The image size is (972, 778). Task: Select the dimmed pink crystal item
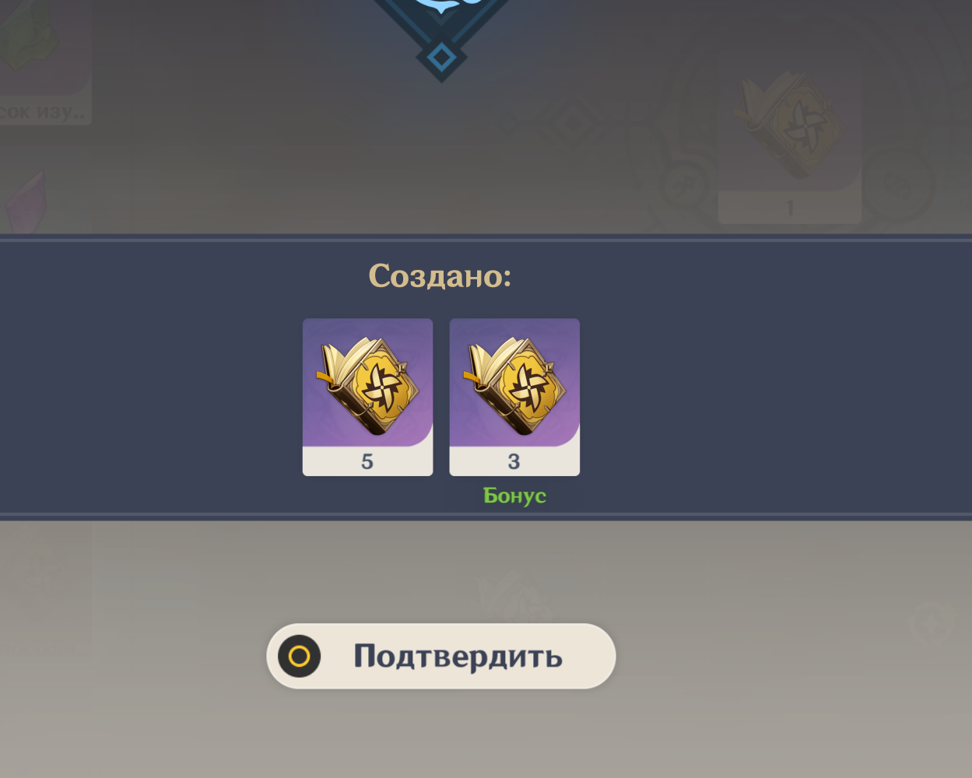[x=27, y=201]
